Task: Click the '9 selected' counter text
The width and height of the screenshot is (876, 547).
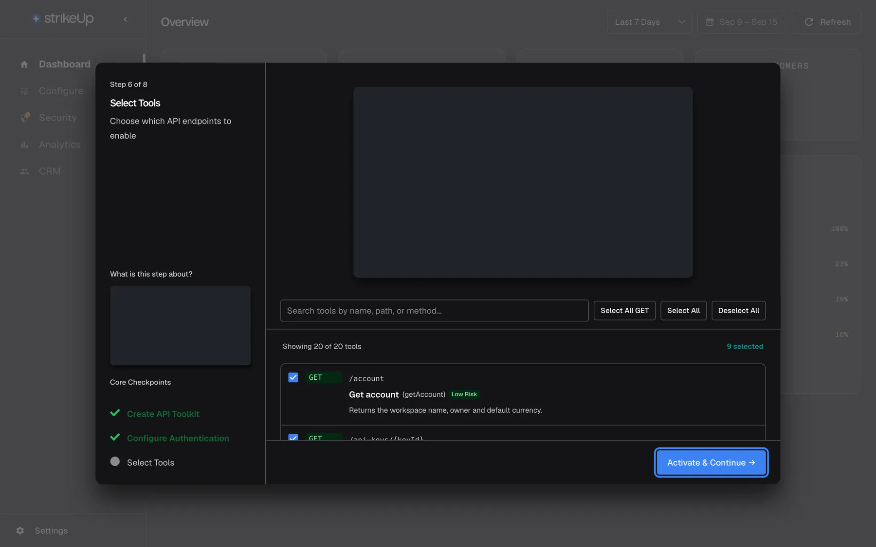Action: click(745, 346)
